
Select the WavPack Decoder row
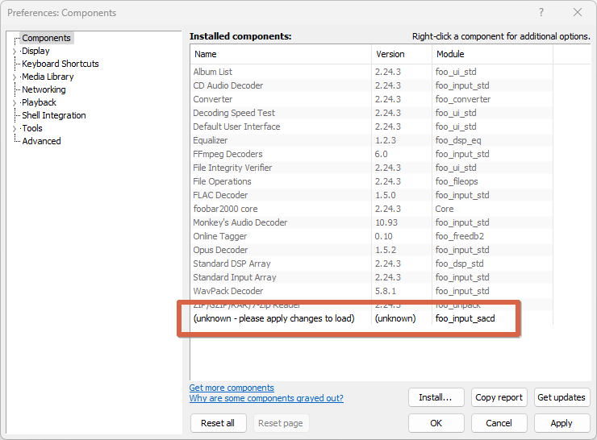coord(371,291)
